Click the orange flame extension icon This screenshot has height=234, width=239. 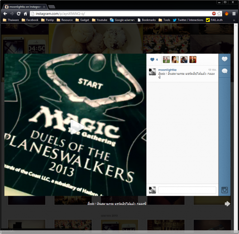coord(226,14)
